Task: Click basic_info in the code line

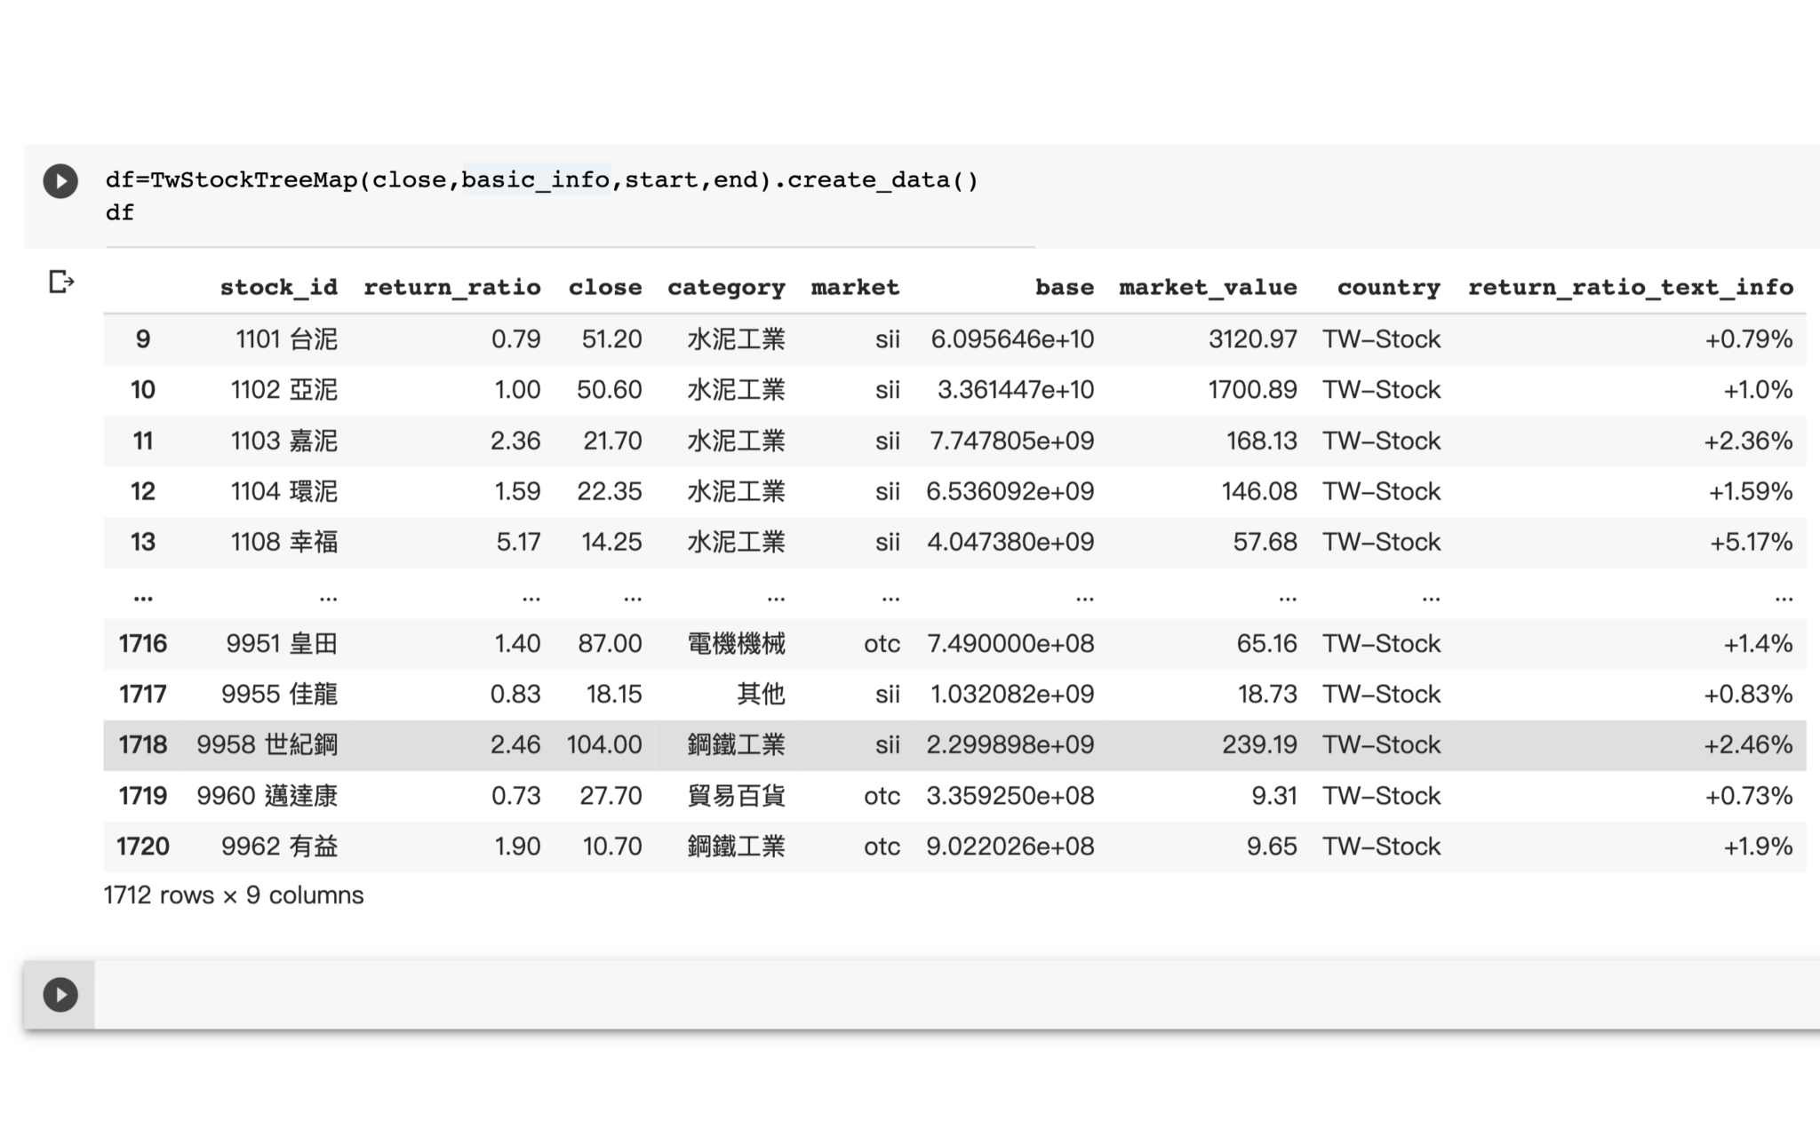Action: click(x=535, y=180)
